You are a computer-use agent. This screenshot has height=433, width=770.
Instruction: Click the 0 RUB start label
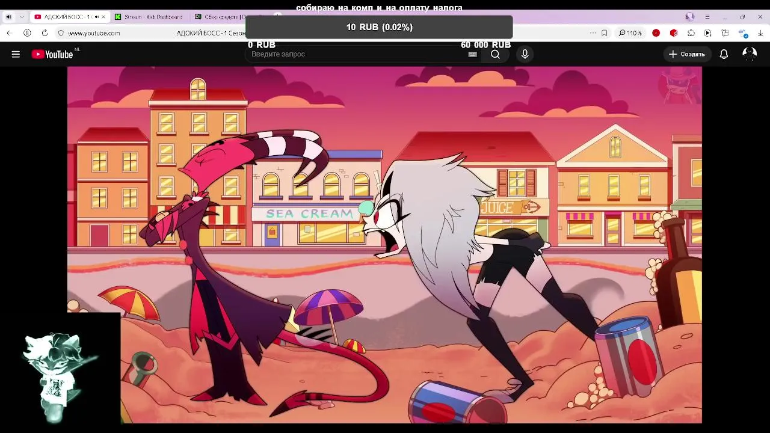pos(262,45)
